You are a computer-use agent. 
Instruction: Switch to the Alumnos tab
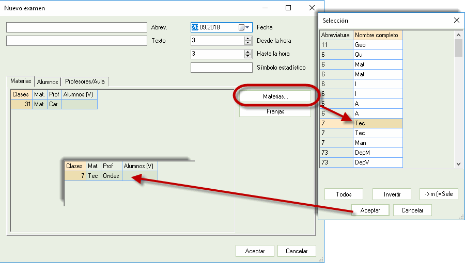click(x=48, y=82)
